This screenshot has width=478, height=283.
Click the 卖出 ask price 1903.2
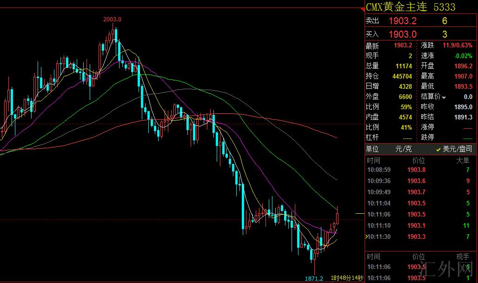402,21
